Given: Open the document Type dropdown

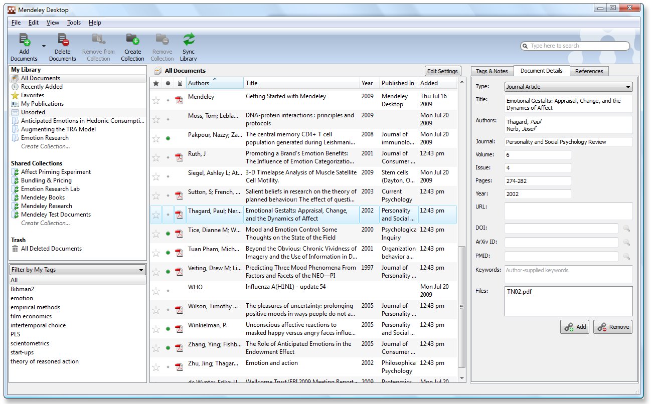Looking at the screenshot, I should point(568,87).
